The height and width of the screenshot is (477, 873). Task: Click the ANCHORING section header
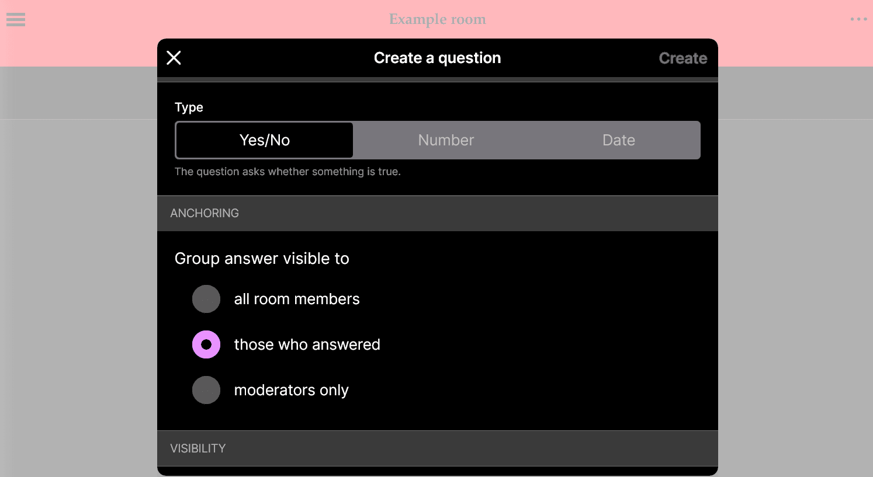click(x=205, y=213)
